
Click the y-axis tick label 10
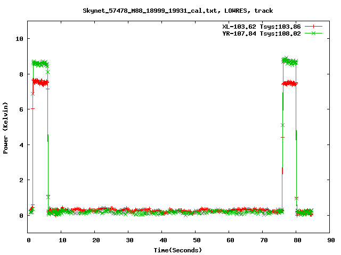click(19, 39)
